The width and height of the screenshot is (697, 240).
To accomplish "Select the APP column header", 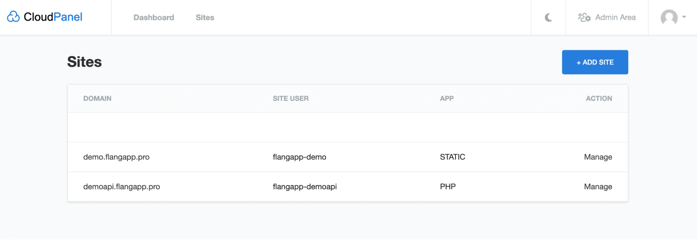I will tap(446, 98).
